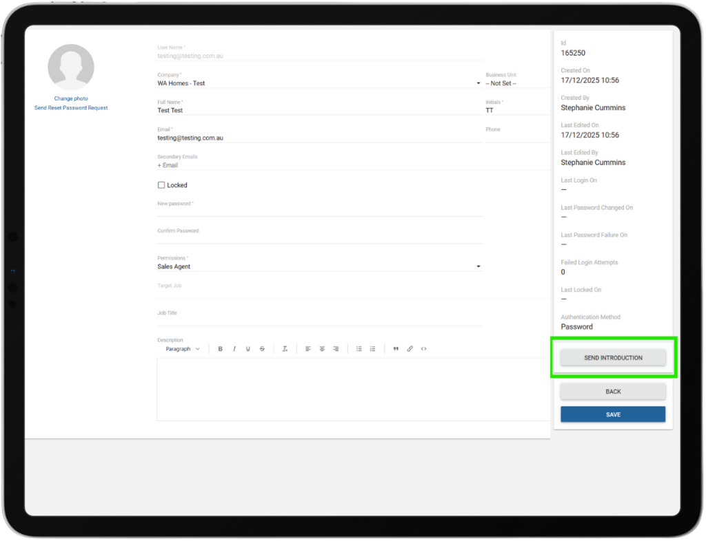Click into the New password field
This screenshot has width=706, height=541.
320,211
